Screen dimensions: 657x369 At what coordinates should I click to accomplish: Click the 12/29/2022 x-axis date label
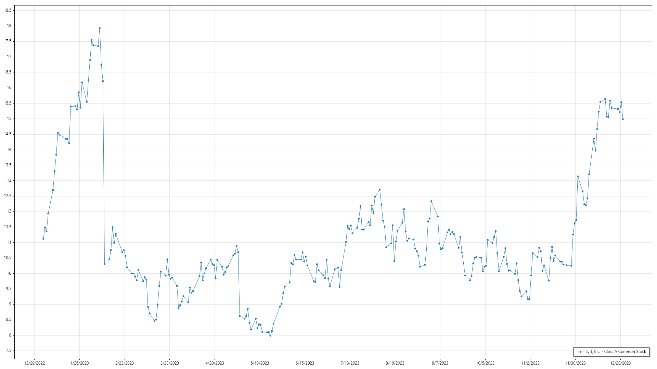coord(35,363)
